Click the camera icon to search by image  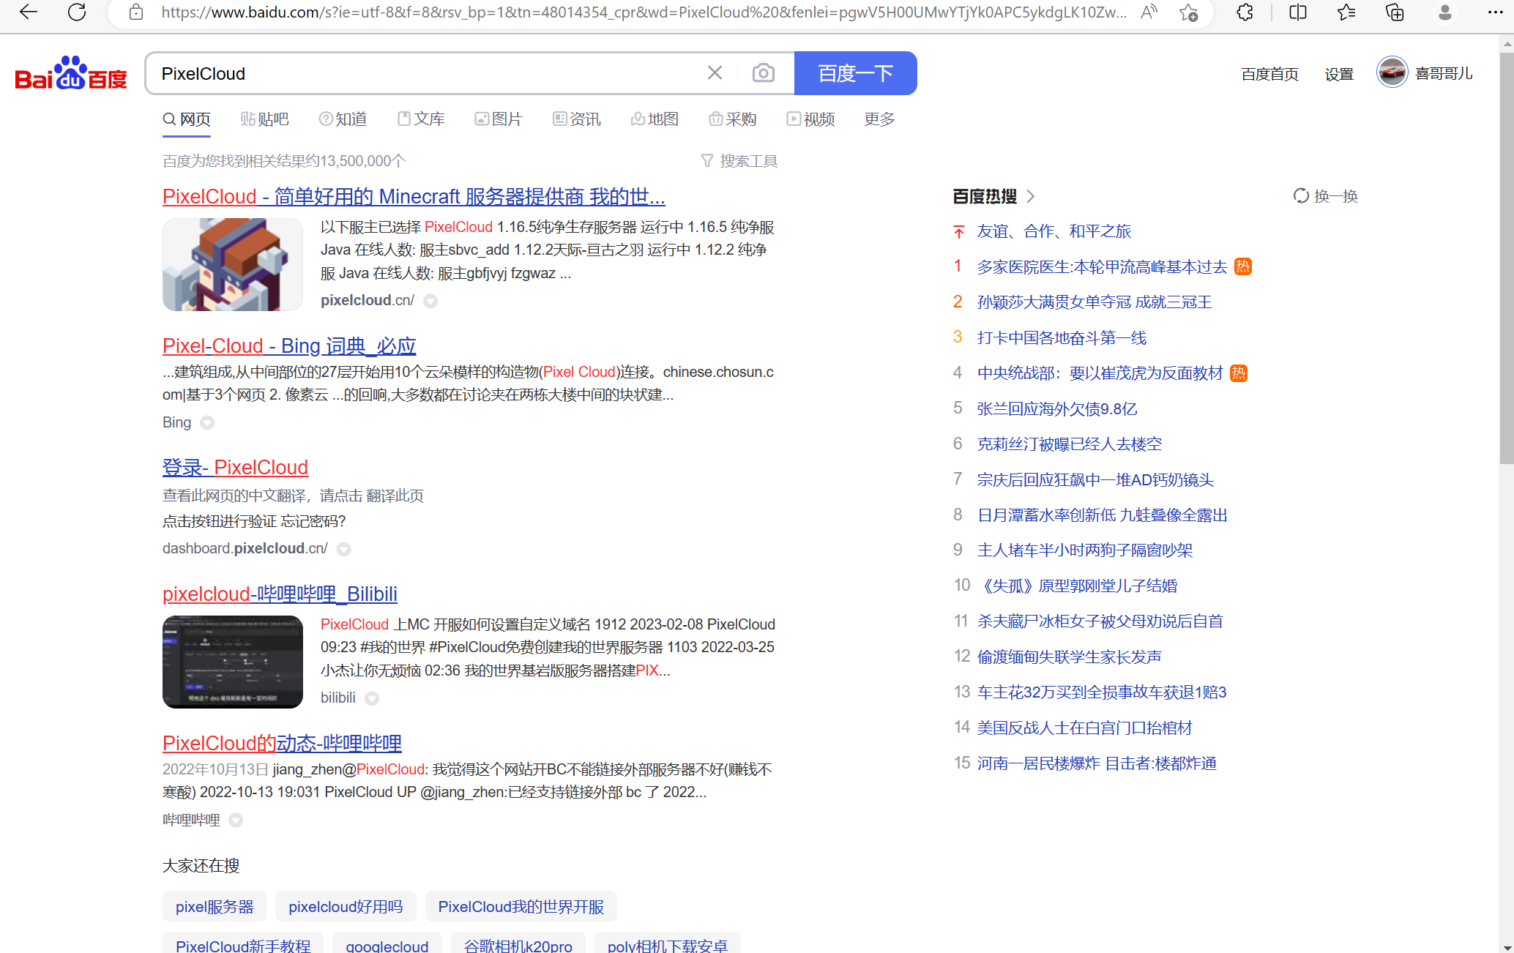pyautogui.click(x=763, y=72)
